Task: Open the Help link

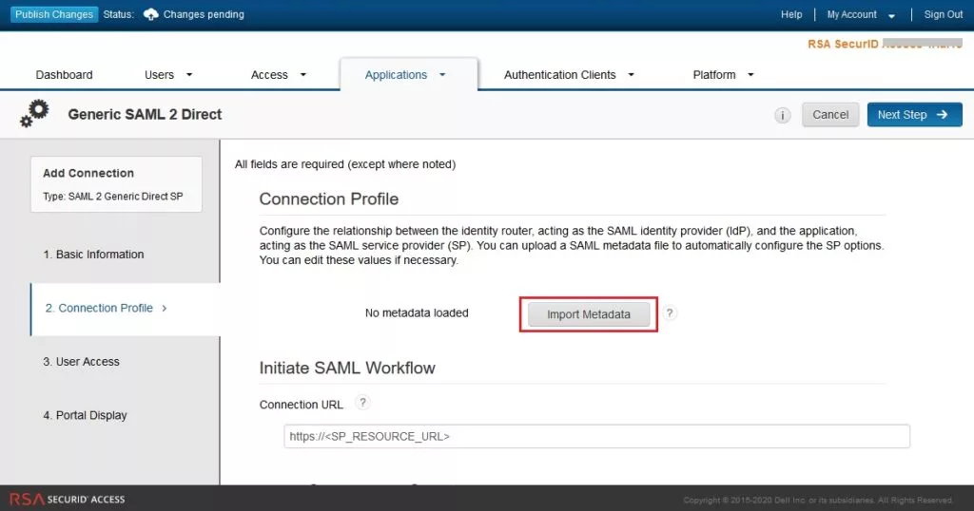Action: click(x=791, y=14)
